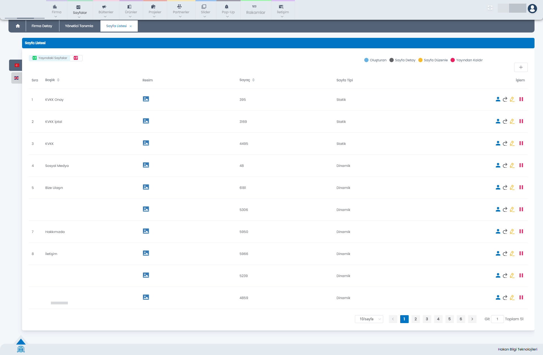Image resolution: width=543 pixels, height=355 pixels.
Task: Switch to the red unpublished pages filter
Action: click(x=76, y=58)
